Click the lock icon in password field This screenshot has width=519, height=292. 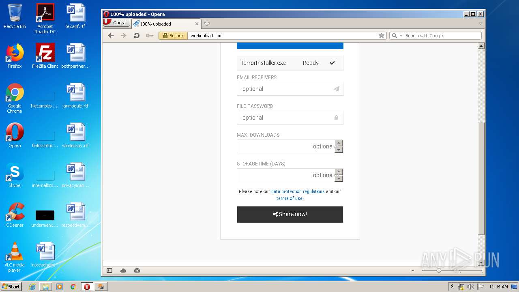click(x=336, y=118)
